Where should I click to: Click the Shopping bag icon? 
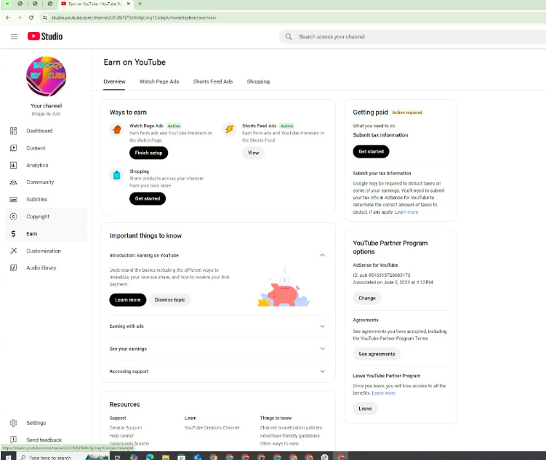116,175
